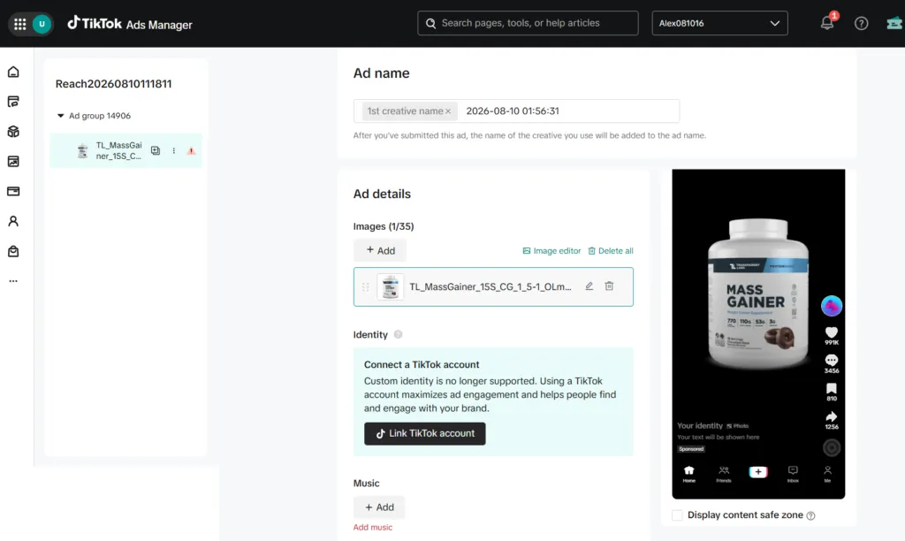Click the profile avatar in the preview
Viewport: 905px width, 541px height.
point(831,306)
